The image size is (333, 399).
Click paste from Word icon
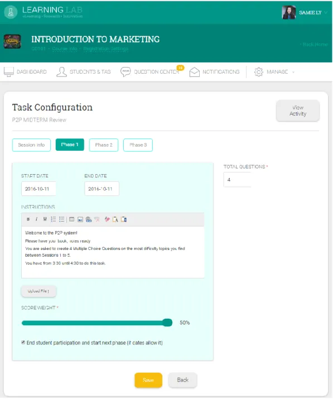(124, 219)
